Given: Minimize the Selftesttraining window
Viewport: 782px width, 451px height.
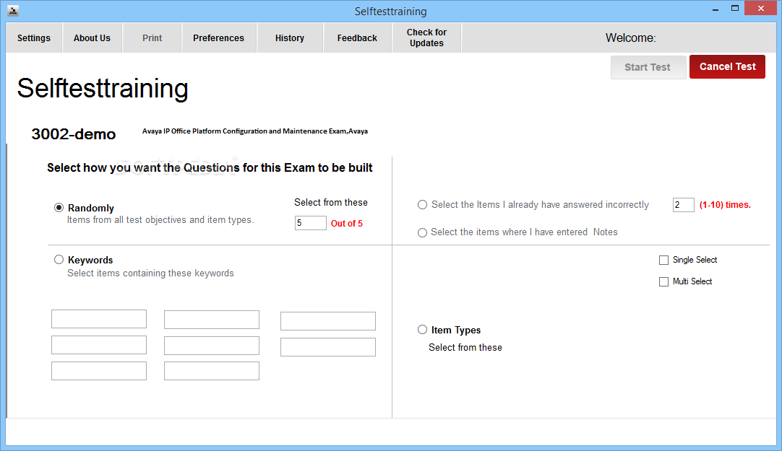Looking at the screenshot, I should pos(716,9).
